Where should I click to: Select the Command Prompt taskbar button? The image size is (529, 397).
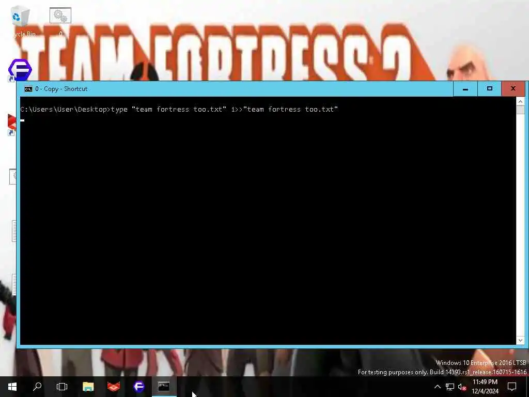(x=164, y=387)
